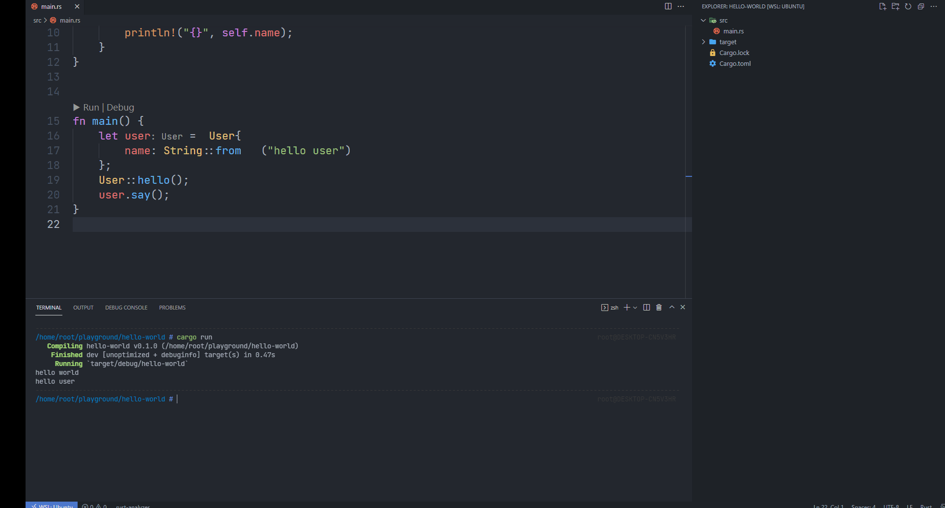Refresh the Explorer file tree
Image resolution: width=945 pixels, height=508 pixels.
pyautogui.click(x=908, y=6)
